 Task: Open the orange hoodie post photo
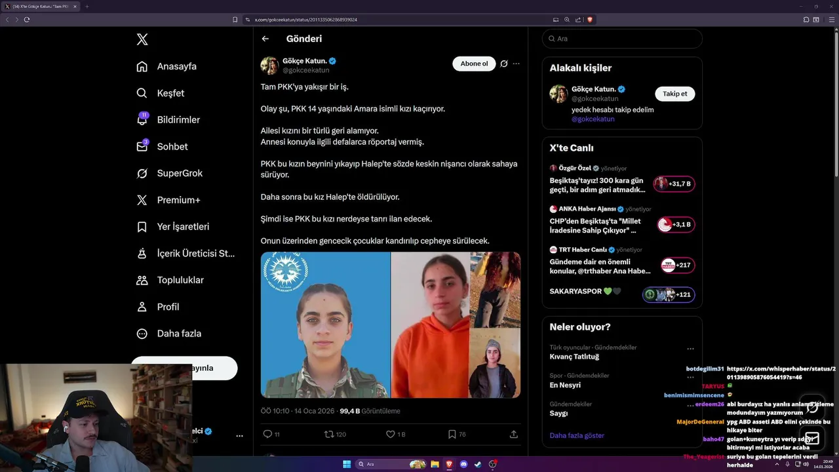pyautogui.click(x=431, y=325)
